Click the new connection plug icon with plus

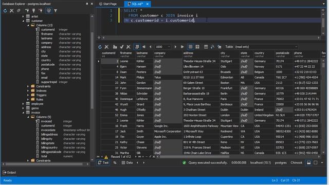27,10
